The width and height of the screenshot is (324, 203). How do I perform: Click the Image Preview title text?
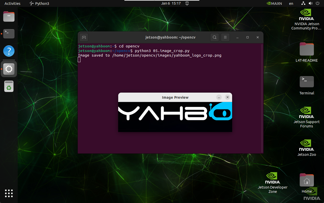coord(175,97)
